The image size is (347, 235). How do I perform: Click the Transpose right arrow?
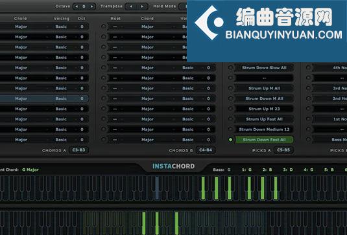[x=142, y=6]
